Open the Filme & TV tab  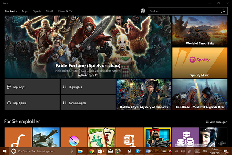65,11
